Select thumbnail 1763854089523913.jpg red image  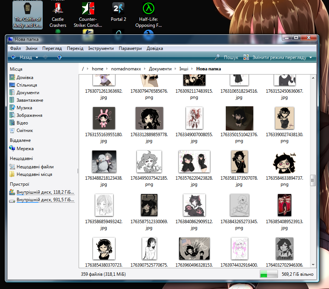point(284,205)
